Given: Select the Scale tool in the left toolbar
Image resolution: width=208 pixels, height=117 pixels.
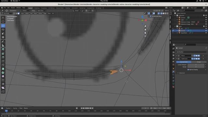Looking at the screenshot, I should [3, 33].
